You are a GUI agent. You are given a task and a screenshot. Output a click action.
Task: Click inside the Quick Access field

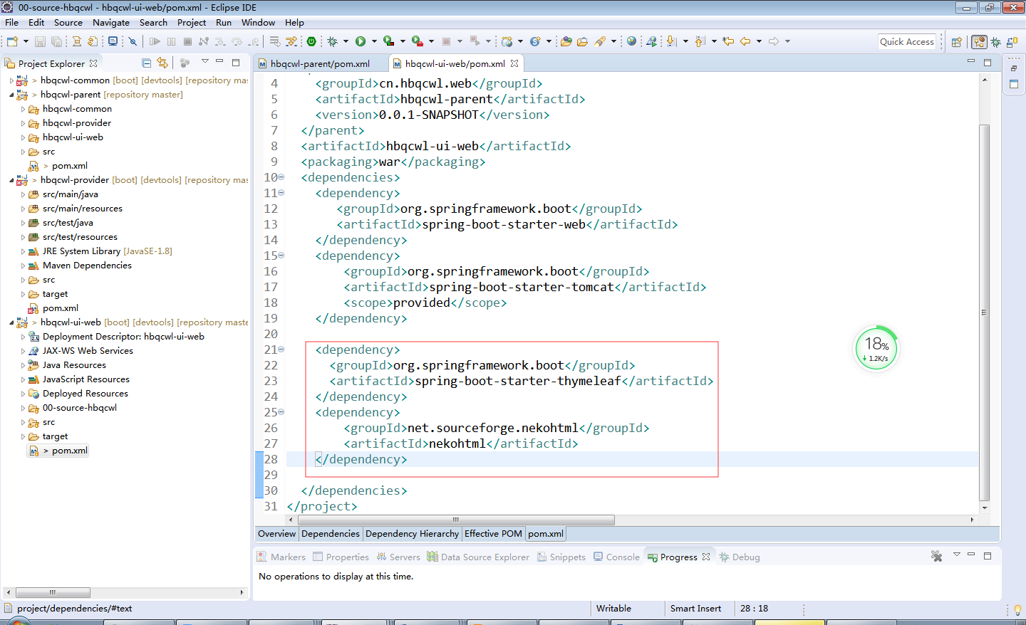[907, 41]
